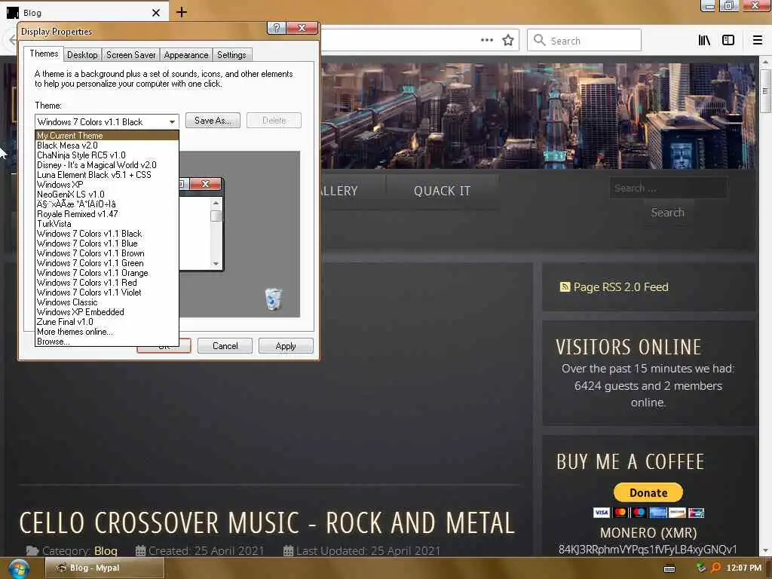Viewport: 772px width, 579px height.
Task: Open the Appearance tab
Action: (186, 54)
